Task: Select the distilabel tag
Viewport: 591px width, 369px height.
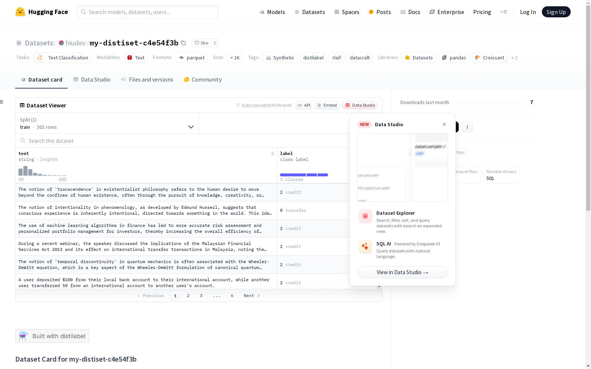Action: (314, 58)
